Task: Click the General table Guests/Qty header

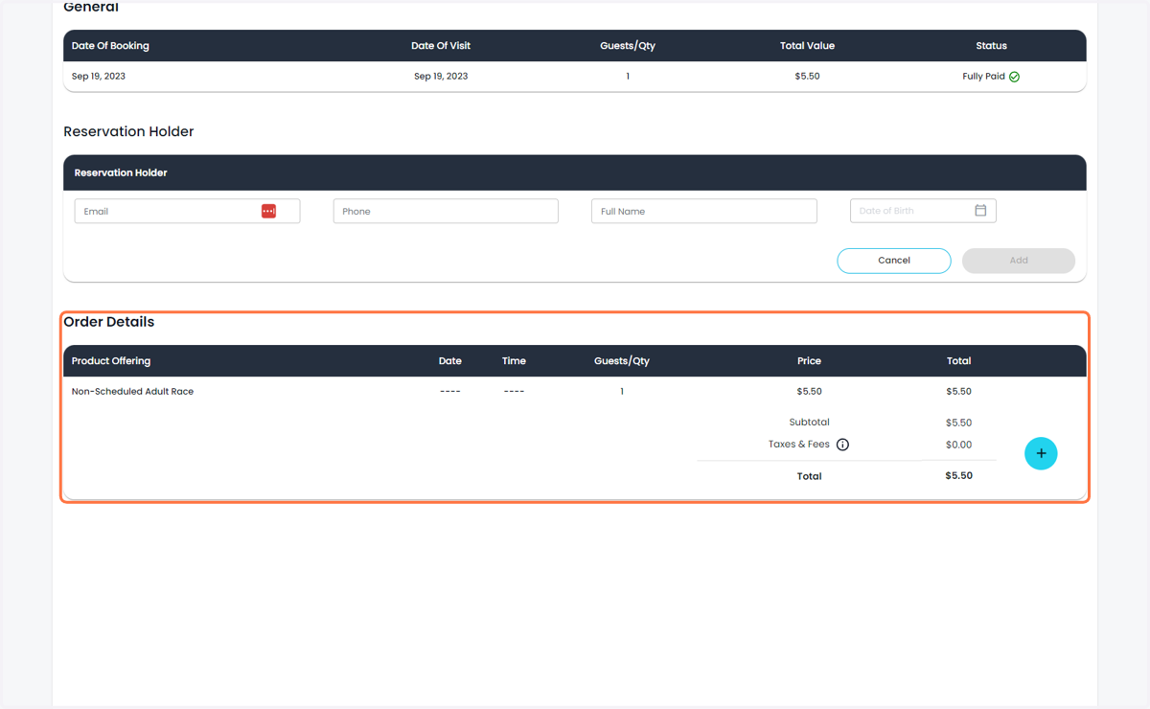Action: pos(628,46)
